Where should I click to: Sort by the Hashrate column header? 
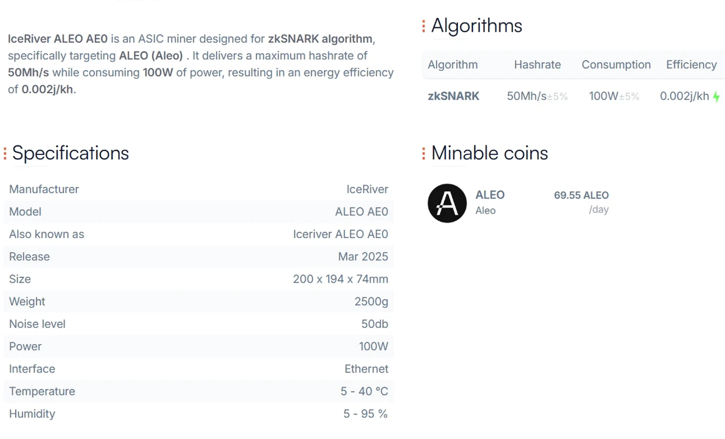coord(537,65)
